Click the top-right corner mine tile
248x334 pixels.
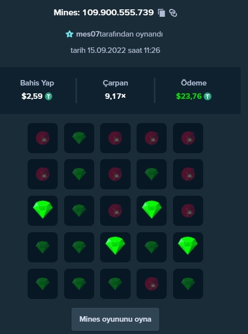[x=188, y=138]
